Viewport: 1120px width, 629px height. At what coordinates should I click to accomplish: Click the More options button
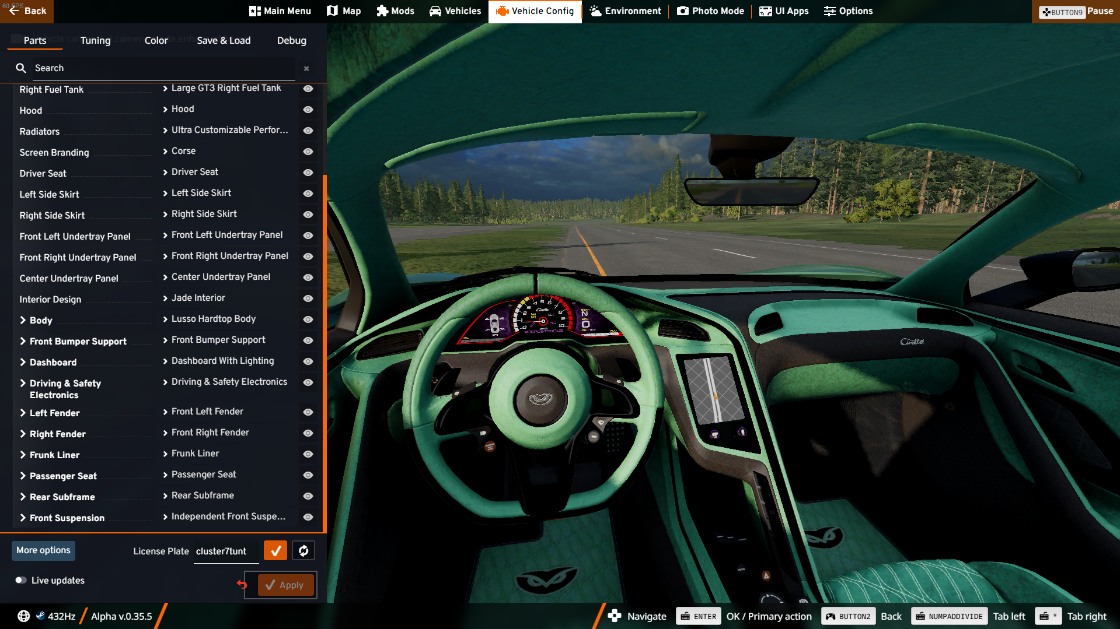coord(43,550)
